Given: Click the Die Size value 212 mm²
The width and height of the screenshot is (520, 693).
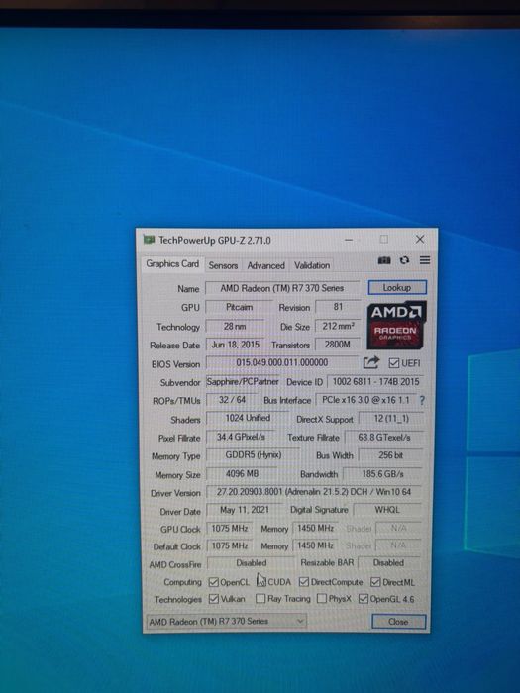Looking at the screenshot, I should pos(338,326).
